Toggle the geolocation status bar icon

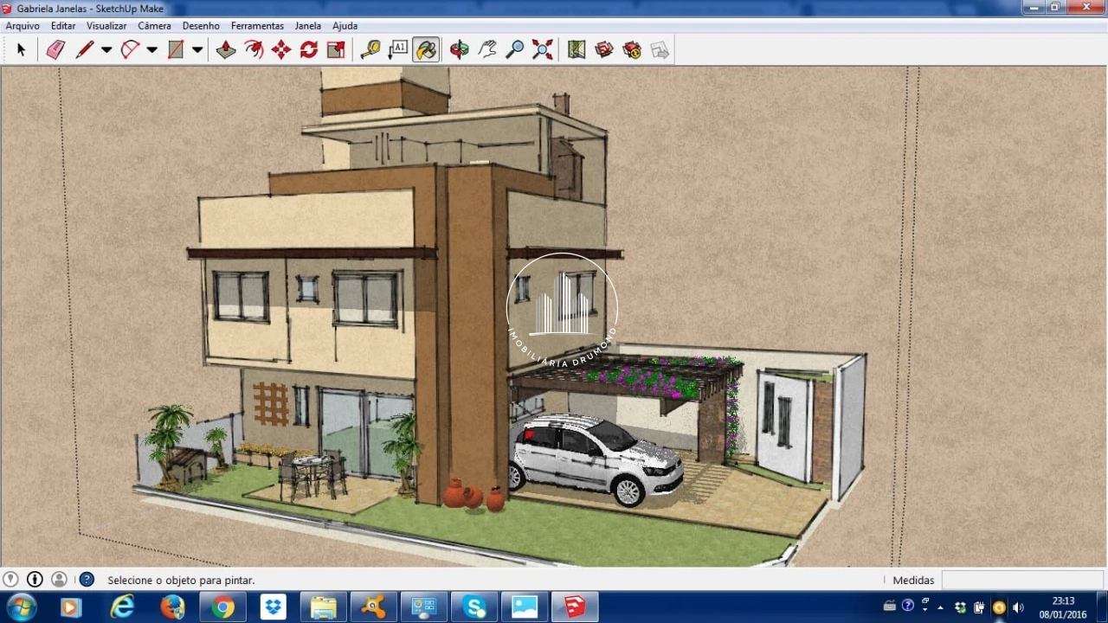(10, 580)
